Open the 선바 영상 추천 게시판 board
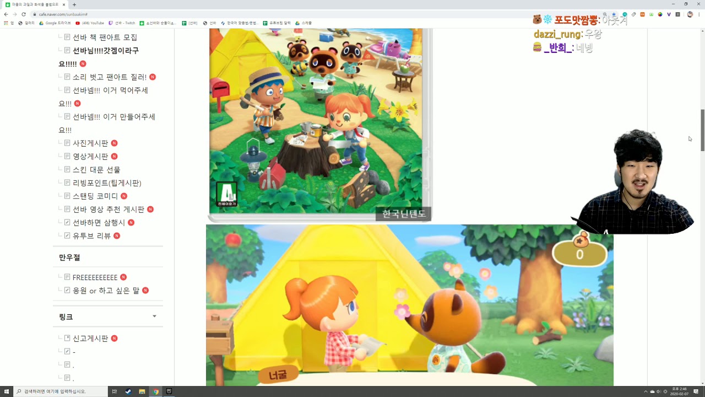The image size is (705, 397). tap(109, 209)
